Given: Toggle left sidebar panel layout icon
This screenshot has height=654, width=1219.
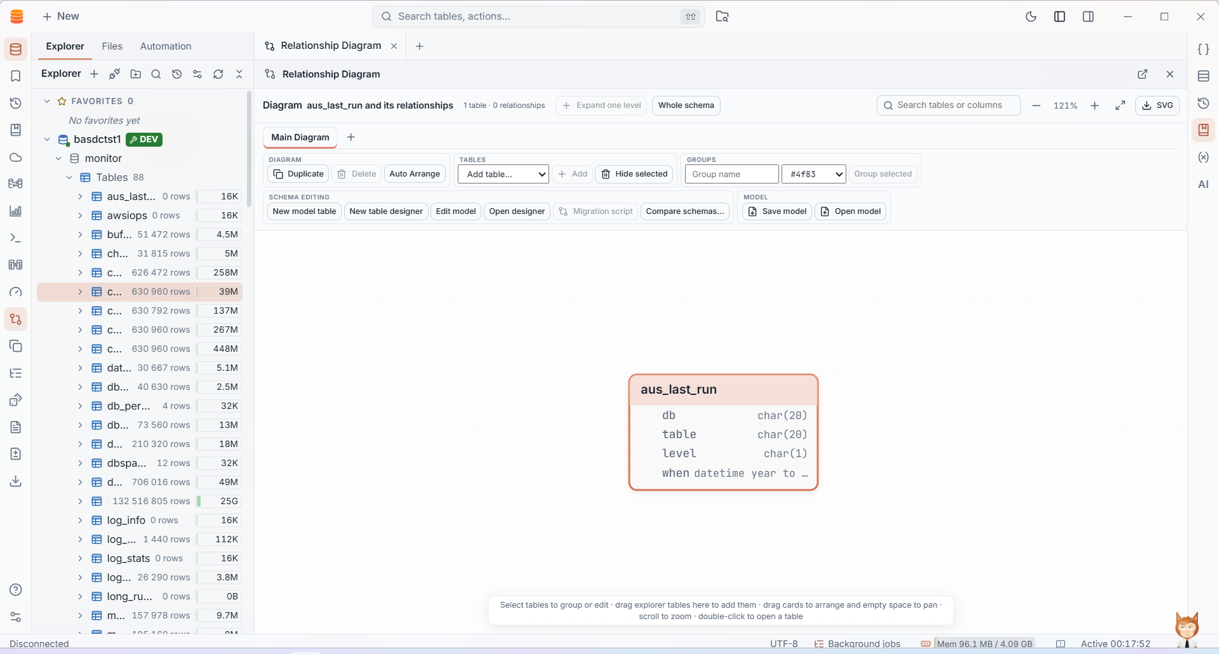Looking at the screenshot, I should (1060, 17).
